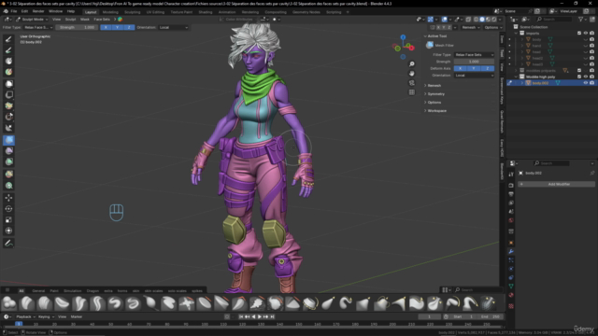
Task: Open the Object Data properties tab icon
Action: (511, 287)
